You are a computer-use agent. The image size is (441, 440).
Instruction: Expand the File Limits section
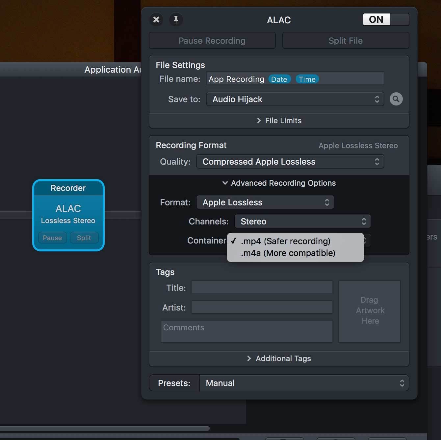coord(279,121)
